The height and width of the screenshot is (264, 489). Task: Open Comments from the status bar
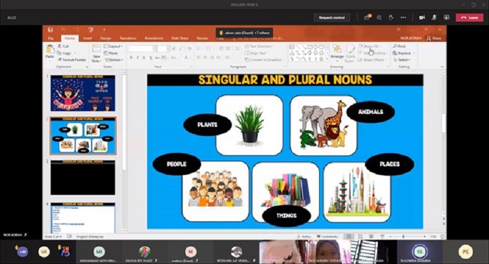(328, 237)
